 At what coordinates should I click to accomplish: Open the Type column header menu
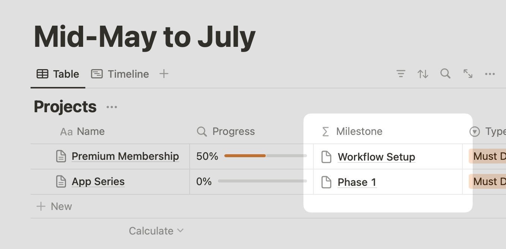[488, 132]
